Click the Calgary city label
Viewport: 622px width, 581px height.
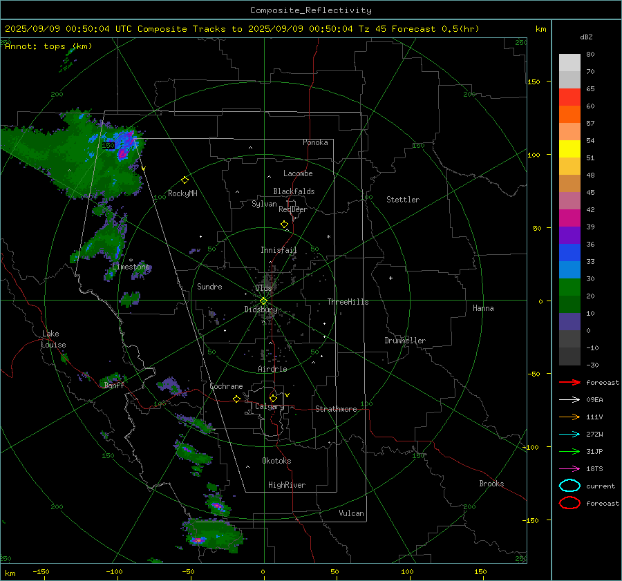pyautogui.click(x=270, y=406)
